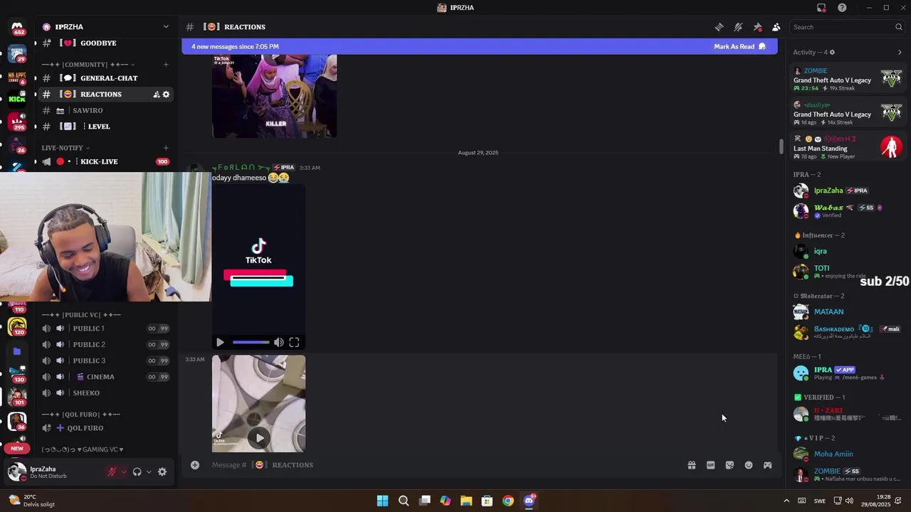Send a gift icon in message bar
The height and width of the screenshot is (512, 911).
click(691, 465)
